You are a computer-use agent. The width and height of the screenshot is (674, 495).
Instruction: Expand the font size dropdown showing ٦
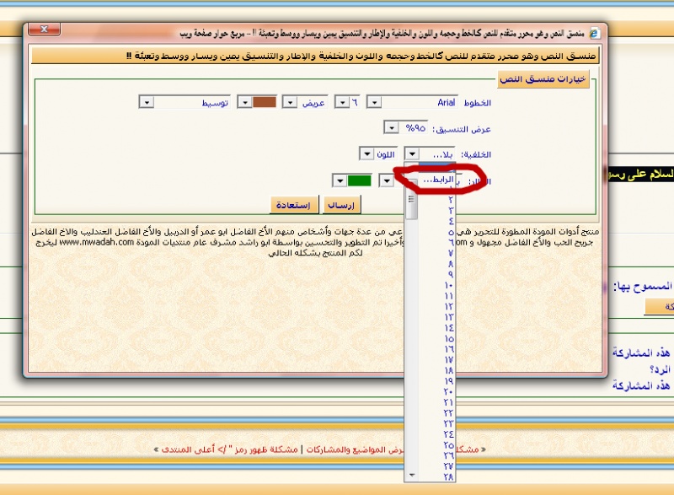click(x=341, y=102)
